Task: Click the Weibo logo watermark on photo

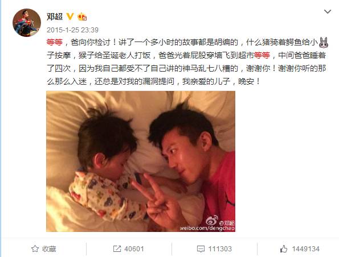Action: (x=212, y=221)
